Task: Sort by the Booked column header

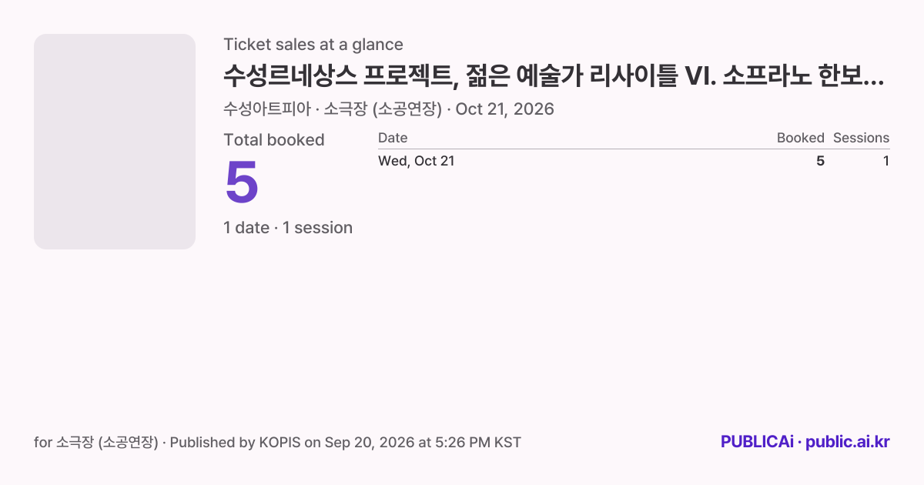Action: (800, 138)
